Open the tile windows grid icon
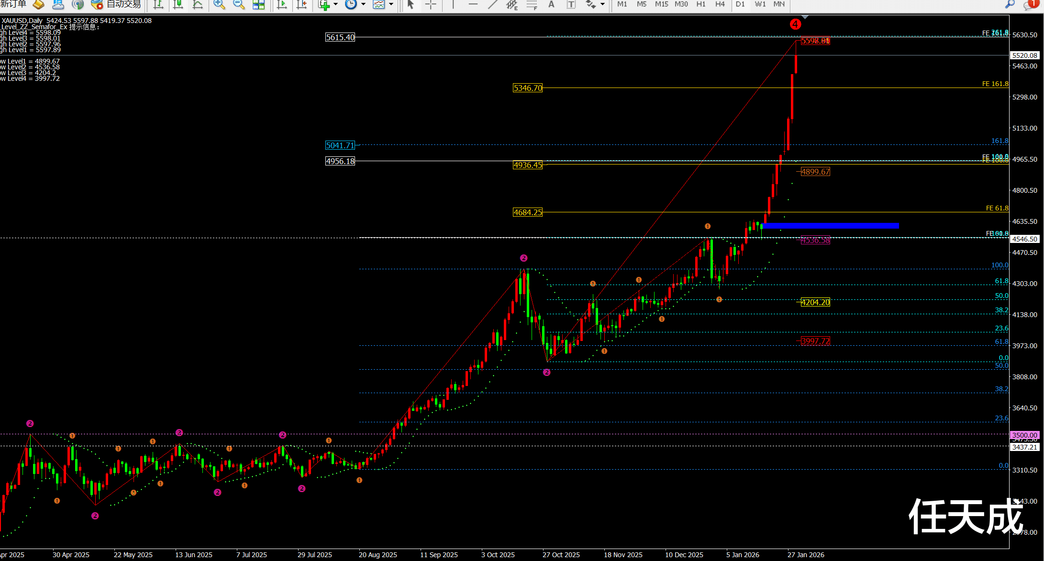Viewport: 1044px width, 561px height. [258, 4]
